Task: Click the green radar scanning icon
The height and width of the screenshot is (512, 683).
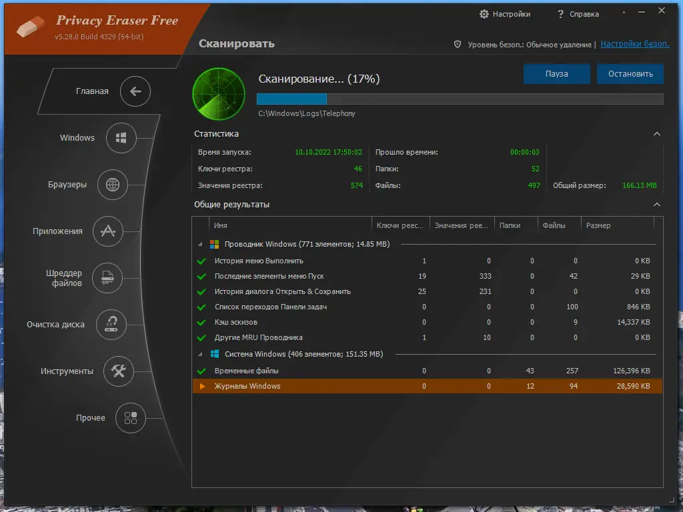Action: pos(219,94)
